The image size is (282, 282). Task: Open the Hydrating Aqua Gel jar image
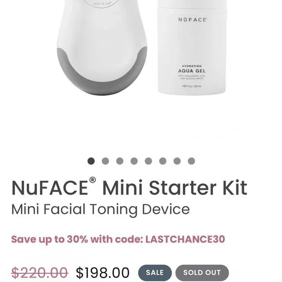(192, 48)
